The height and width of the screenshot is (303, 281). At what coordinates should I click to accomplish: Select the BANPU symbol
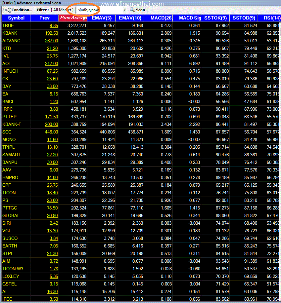(10, 162)
